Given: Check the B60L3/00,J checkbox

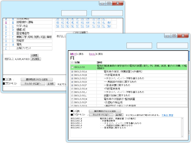Looking at the screenshot, I should [72, 92].
